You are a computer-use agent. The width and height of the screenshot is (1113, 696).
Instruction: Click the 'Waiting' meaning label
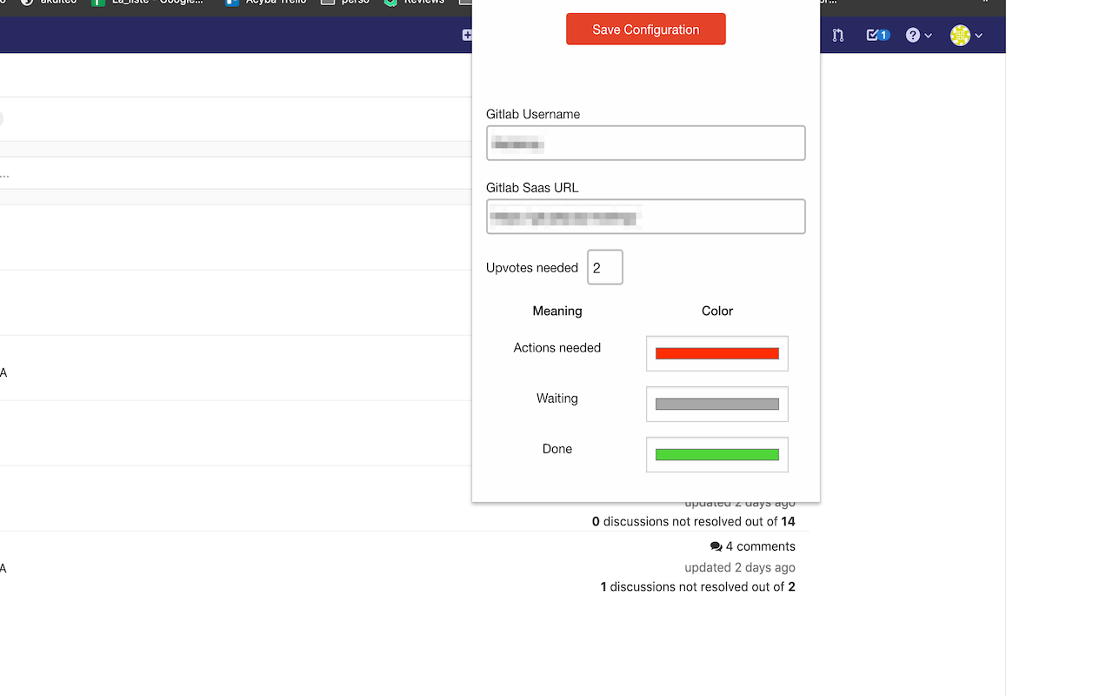[x=557, y=398]
